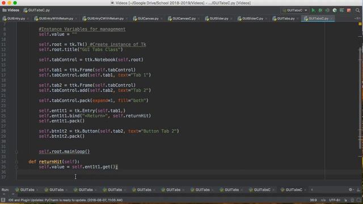
Task: Collapse the fold marker at self.root.mainloop() line
Action: click(16, 152)
